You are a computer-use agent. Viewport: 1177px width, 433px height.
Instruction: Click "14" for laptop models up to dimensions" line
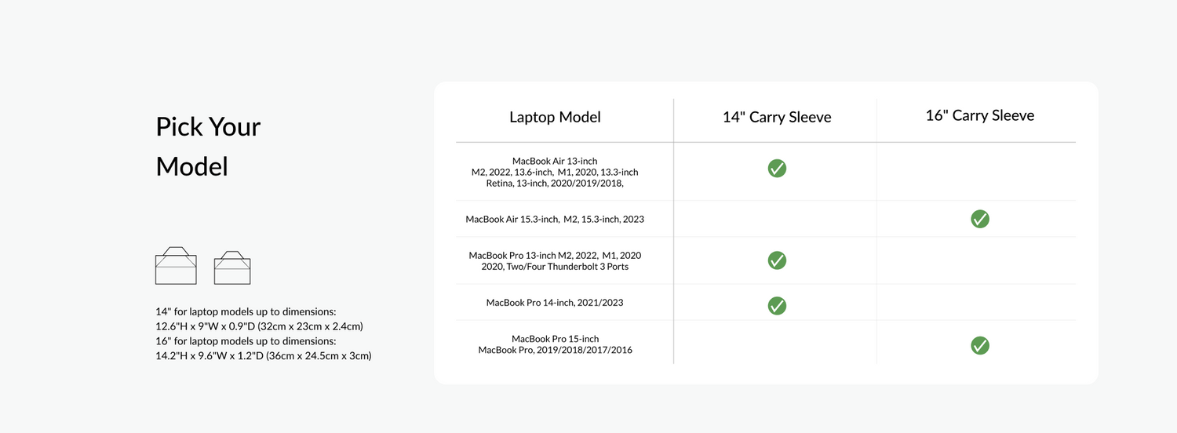click(x=246, y=311)
